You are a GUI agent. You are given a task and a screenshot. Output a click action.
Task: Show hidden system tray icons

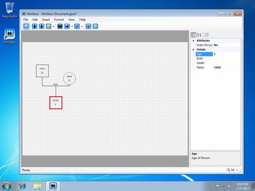212,186
